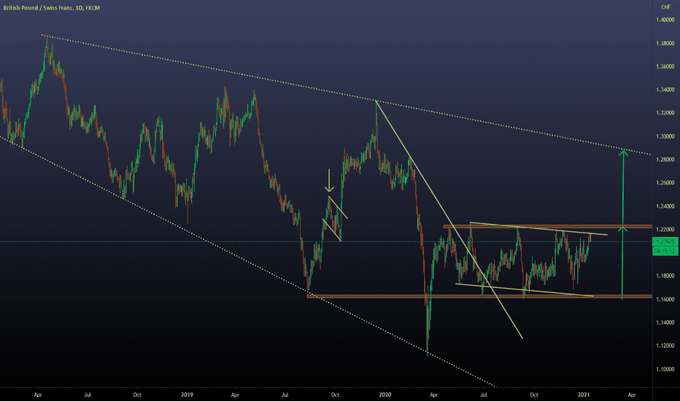The image size is (680, 401).
Task: Select the 1.22000 price axis label
Action: (665, 230)
